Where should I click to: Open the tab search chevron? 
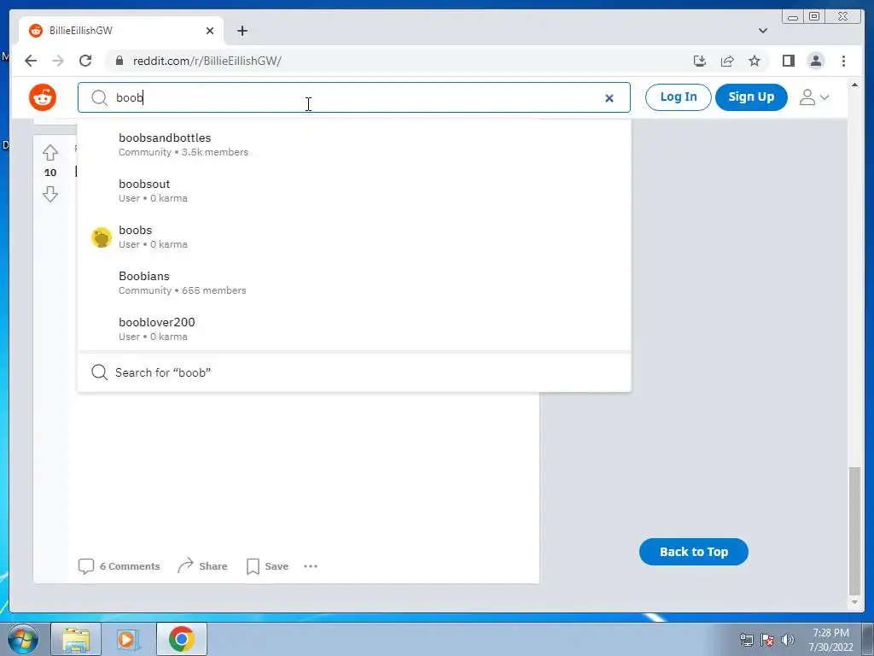[763, 31]
